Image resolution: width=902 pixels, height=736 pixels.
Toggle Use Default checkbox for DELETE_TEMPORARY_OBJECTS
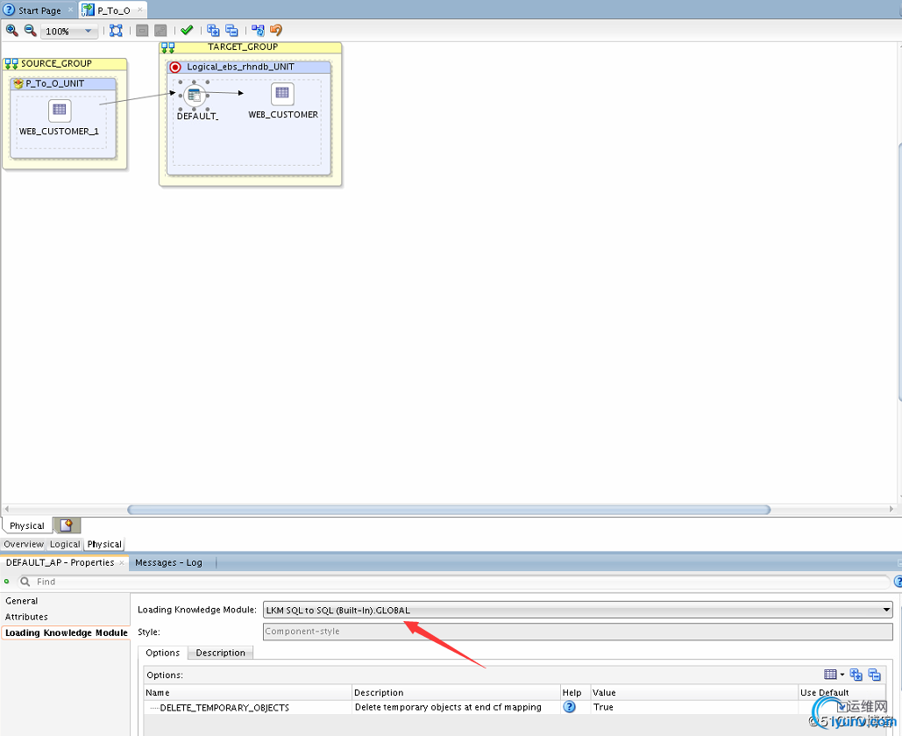click(x=842, y=706)
